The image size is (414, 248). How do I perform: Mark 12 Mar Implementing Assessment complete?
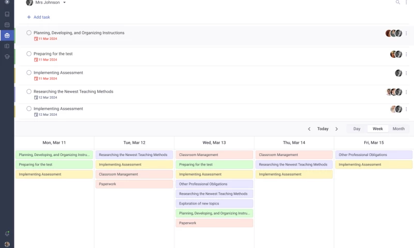[29, 109]
